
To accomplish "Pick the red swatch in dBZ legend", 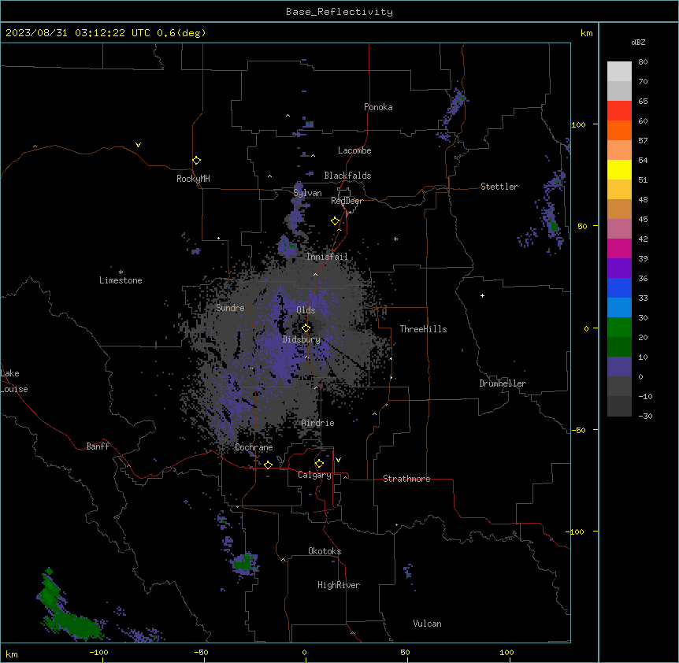I will (x=619, y=110).
